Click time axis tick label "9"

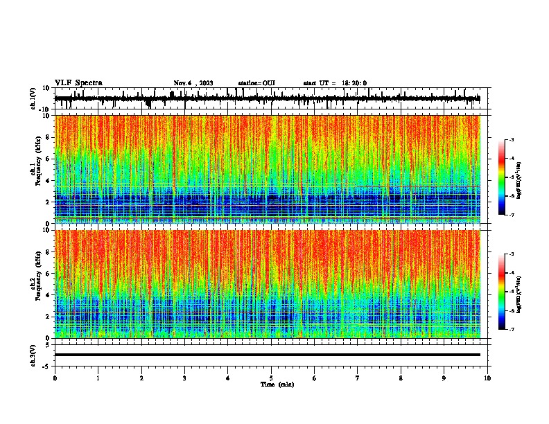click(x=444, y=378)
